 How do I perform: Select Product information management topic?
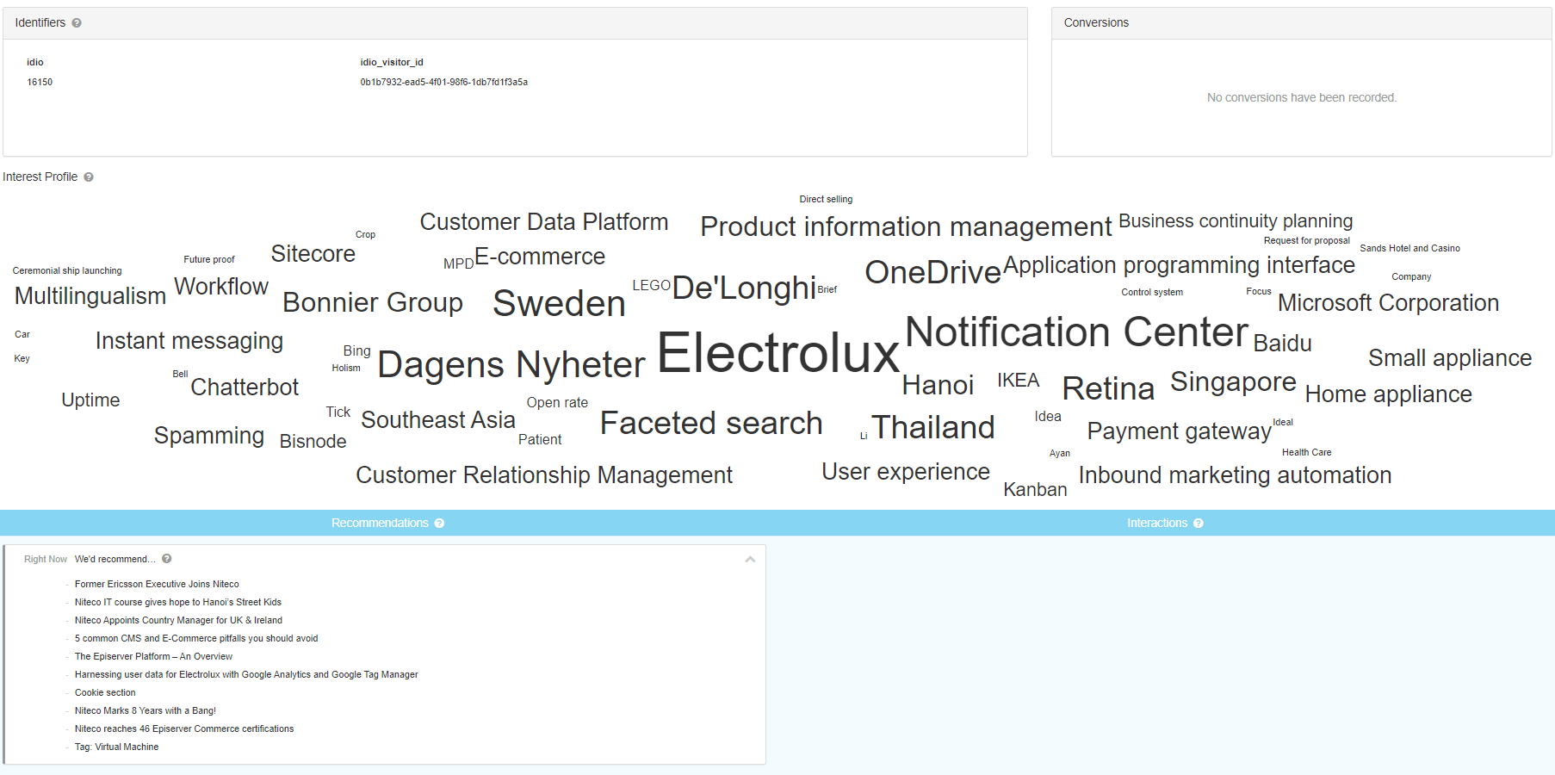[906, 226]
